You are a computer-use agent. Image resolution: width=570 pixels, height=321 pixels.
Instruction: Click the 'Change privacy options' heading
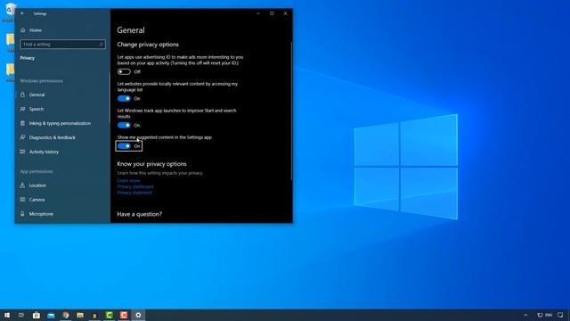148,45
